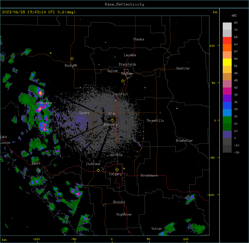Click the yellow diamond marker below Cochrane label
Image resolution: width=249 pixels, height=243 pixels.
(98, 170)
